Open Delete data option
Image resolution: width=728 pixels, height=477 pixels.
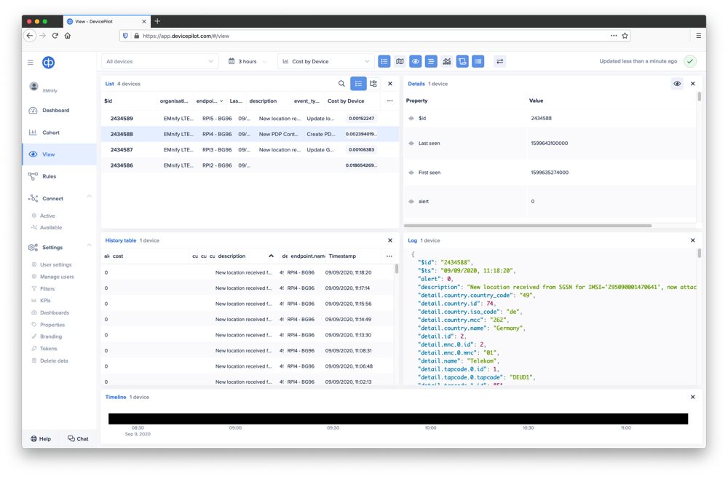pos(54,360)
